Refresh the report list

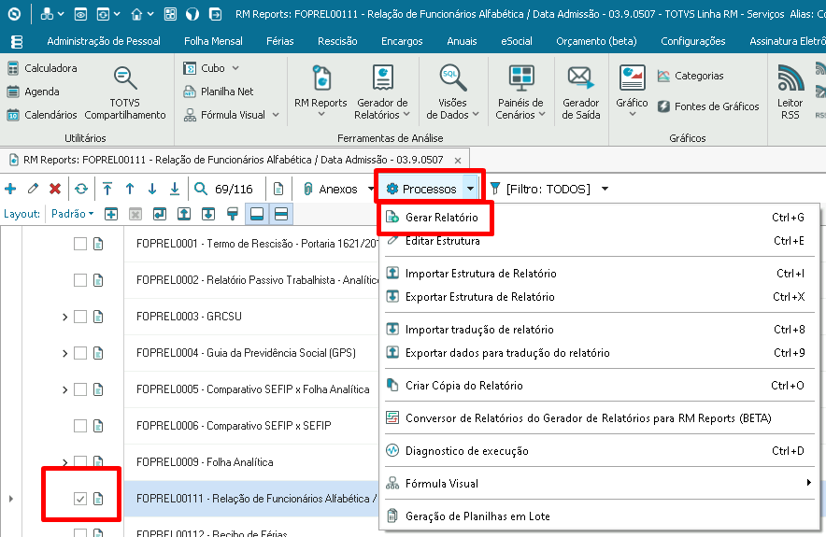point(81,189)
